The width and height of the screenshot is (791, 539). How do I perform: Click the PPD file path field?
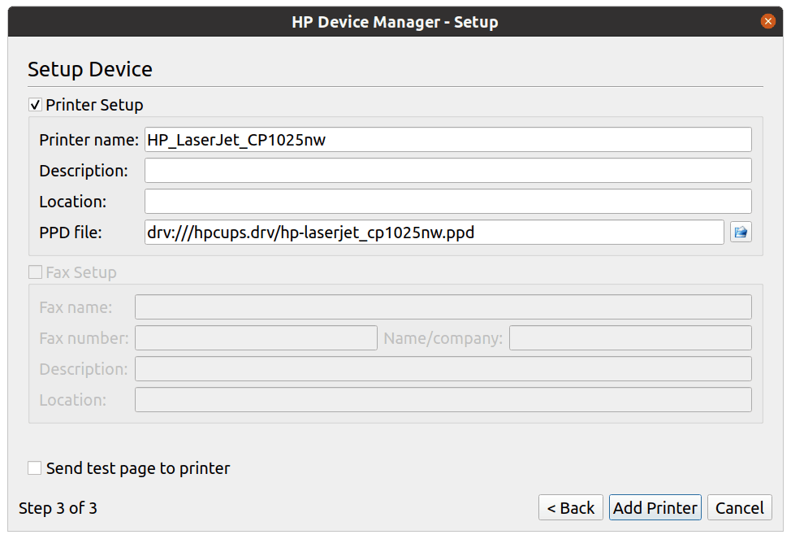click(434, 233)
